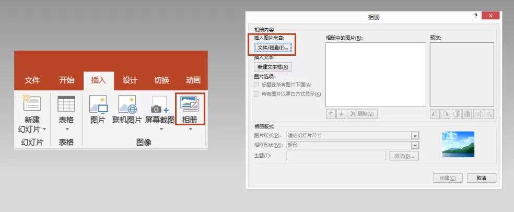The image size is (514, 212).
Task: Toggle 标题在所有图片下面 checkbox
Action: 256,85
